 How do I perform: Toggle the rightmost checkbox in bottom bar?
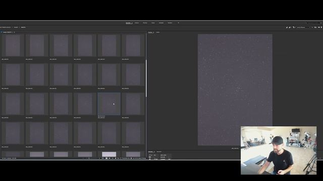click(x=131, y=158)
